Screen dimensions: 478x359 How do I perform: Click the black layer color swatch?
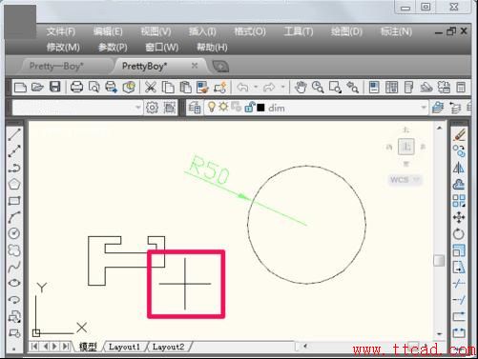[x=260, y=108]
